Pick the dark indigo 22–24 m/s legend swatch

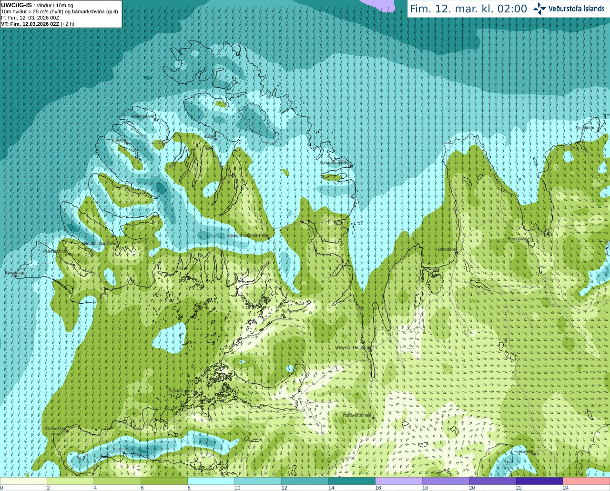[x=539, y=481]
